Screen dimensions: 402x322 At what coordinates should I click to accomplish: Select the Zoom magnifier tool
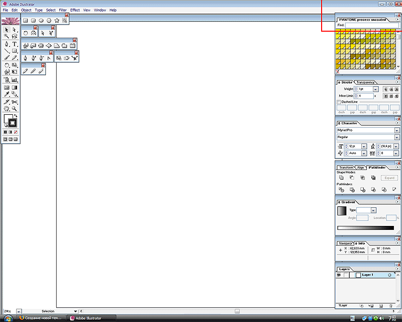coord(15,109)
